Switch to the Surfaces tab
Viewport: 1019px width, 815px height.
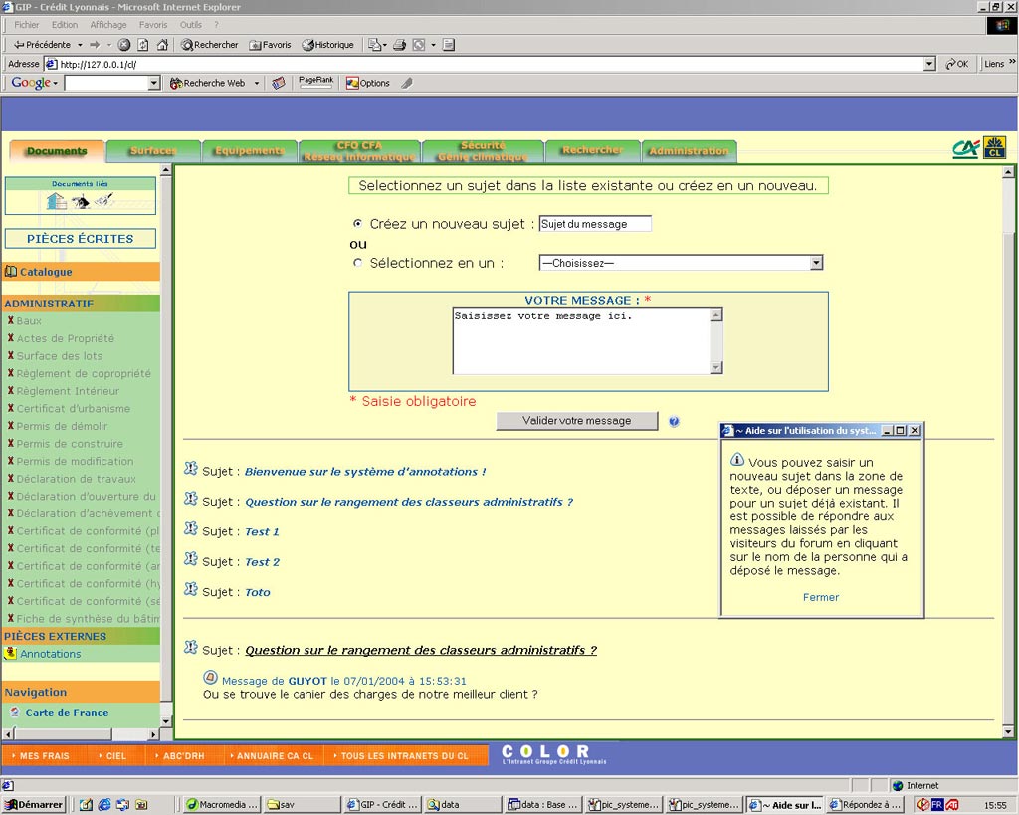click(153, 151)
